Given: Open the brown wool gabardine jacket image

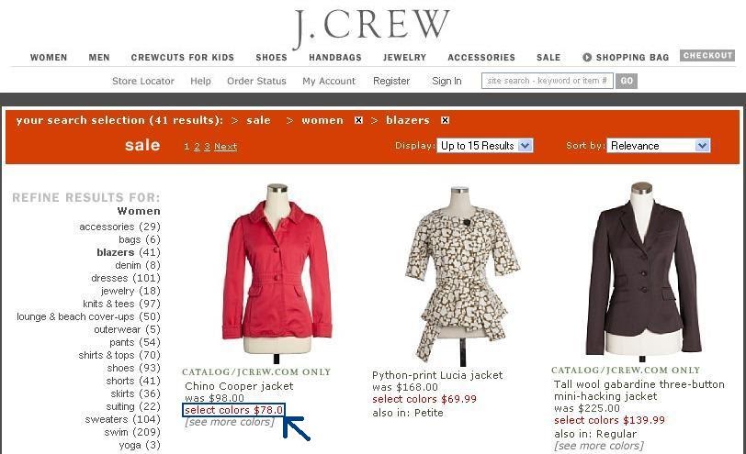Looking at the screenshot, I should pos(643,271).
